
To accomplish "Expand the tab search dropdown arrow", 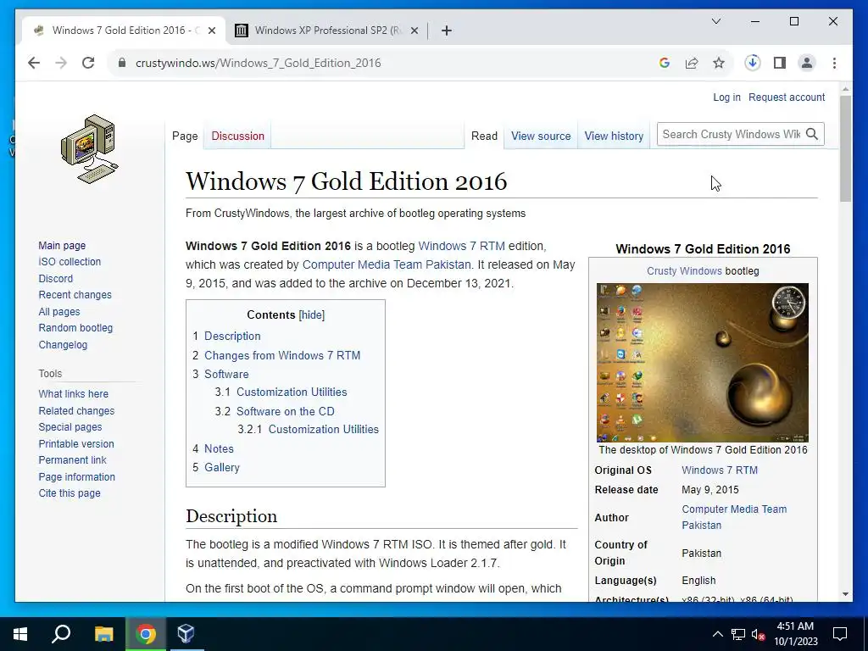I will pos(715,21).
